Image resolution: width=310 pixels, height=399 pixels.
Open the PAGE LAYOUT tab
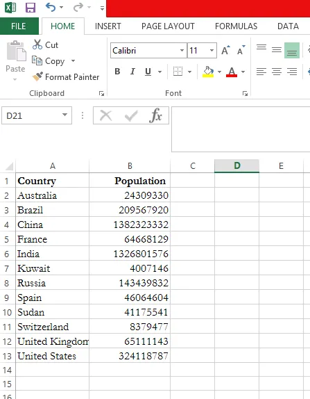click(168, 26)
